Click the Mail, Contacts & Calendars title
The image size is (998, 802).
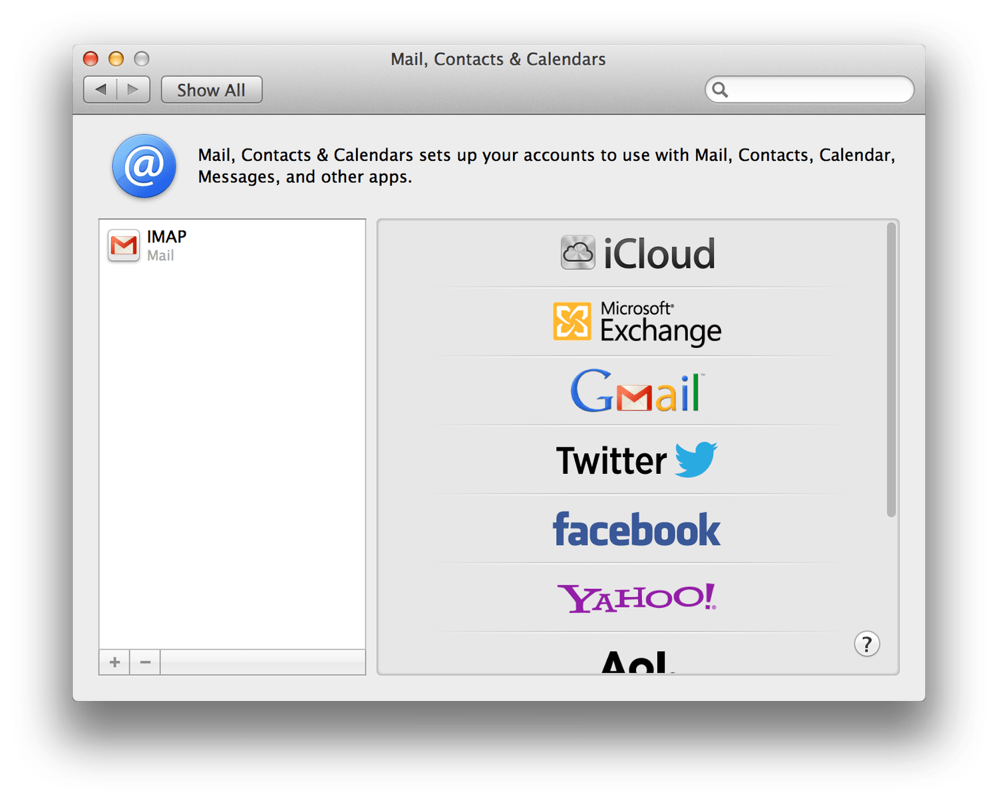click(x=498, y=59)
